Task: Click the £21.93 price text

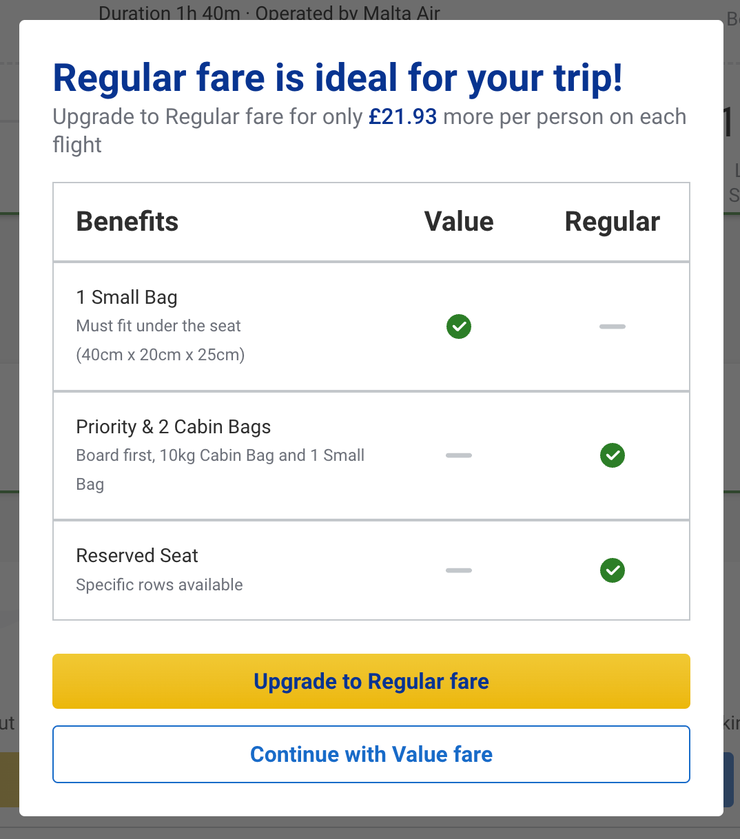Action: tap(403, 117)
